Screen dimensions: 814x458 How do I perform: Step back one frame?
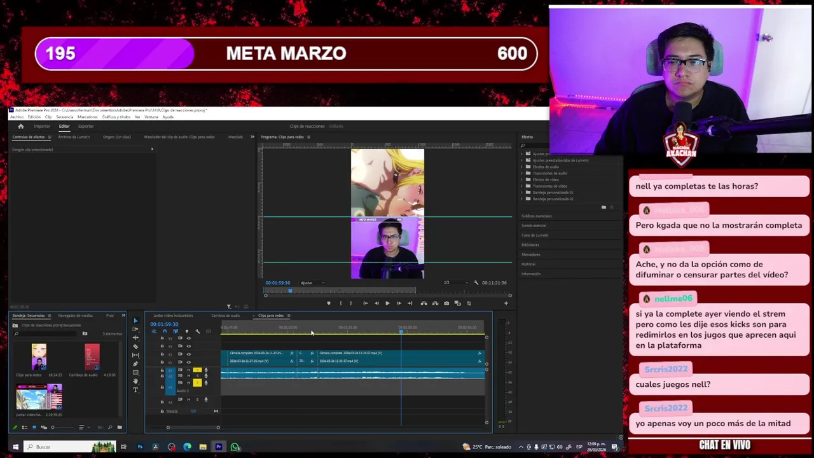tap(376, 303)
